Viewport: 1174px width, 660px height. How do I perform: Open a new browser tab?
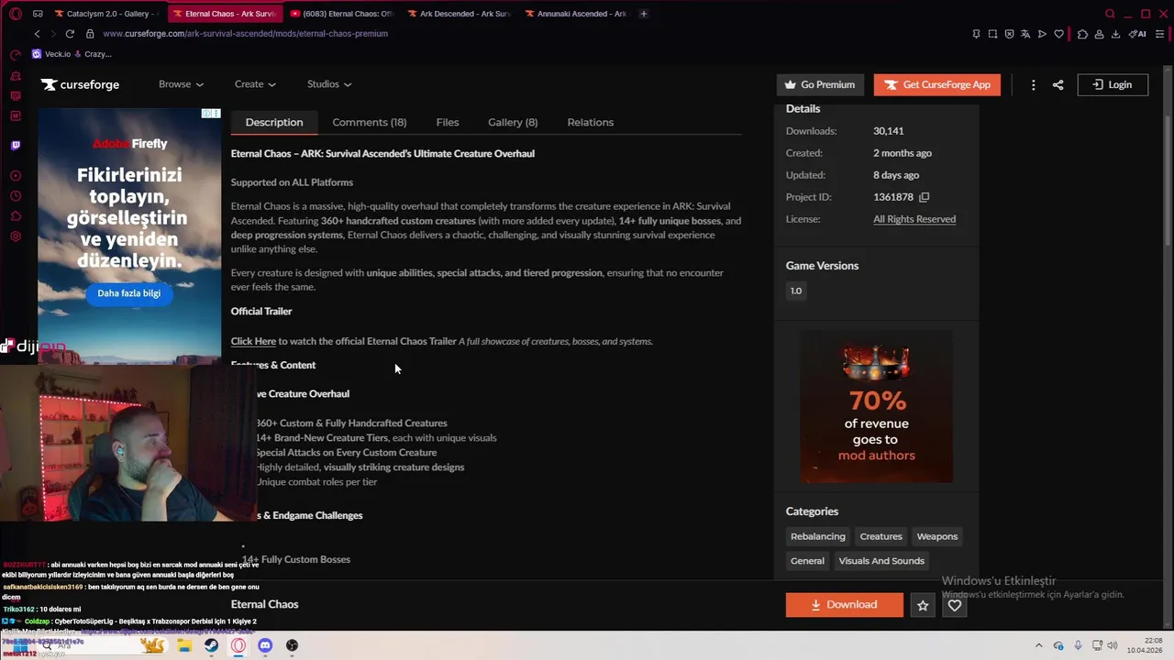[643, 14]
